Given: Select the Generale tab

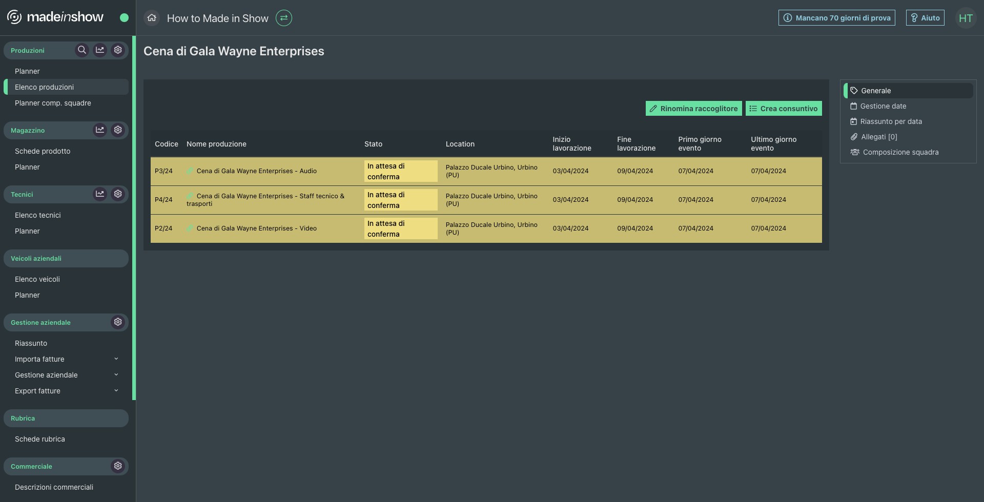Looking at the screenshot, I should pos(908,91).
